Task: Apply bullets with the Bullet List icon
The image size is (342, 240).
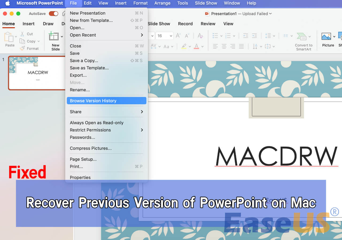Action: click(216, 35)
